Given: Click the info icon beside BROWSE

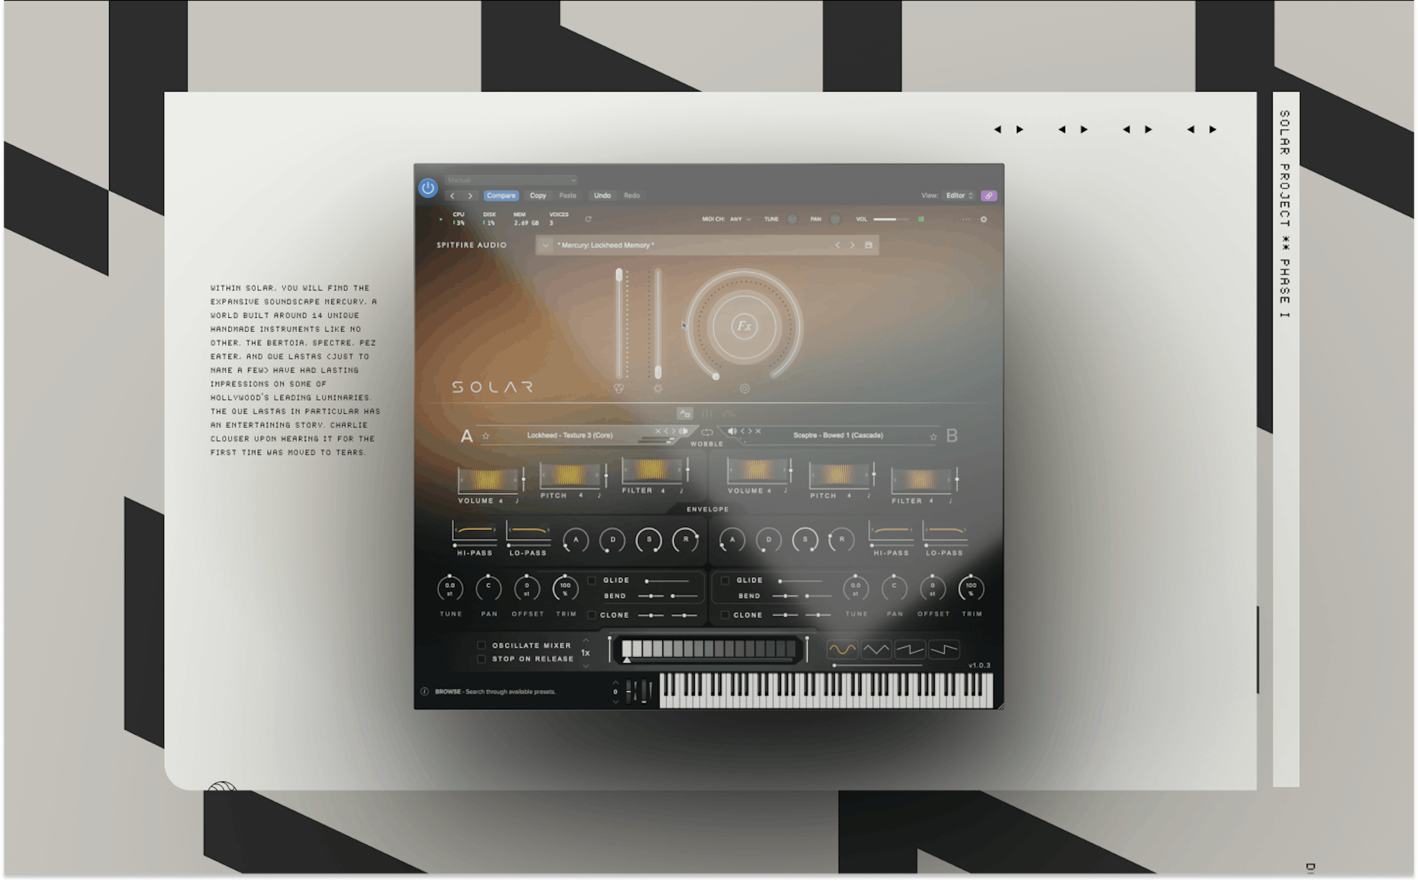Looking at the screenshot, I should [x=425, y=692].
